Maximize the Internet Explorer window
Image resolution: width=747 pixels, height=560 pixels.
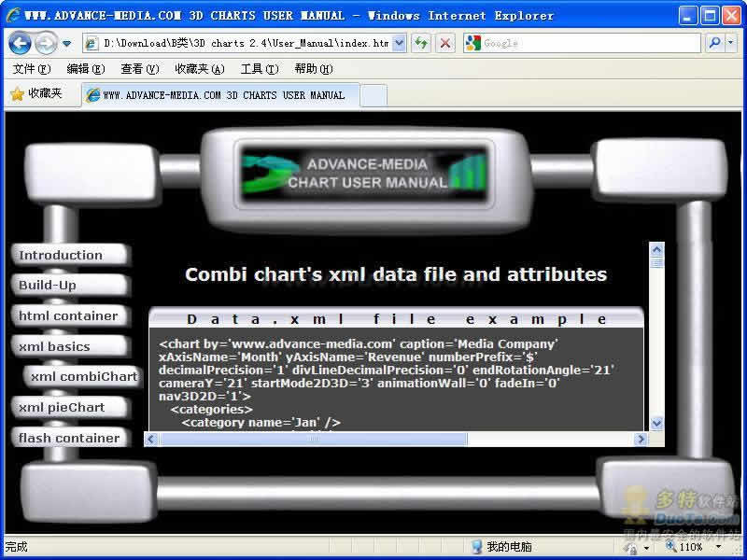[x=710, y=16]
